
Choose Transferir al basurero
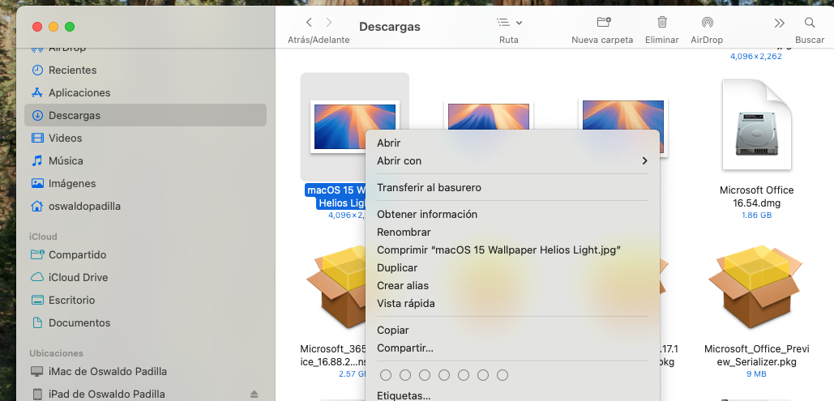pos(513,188)
